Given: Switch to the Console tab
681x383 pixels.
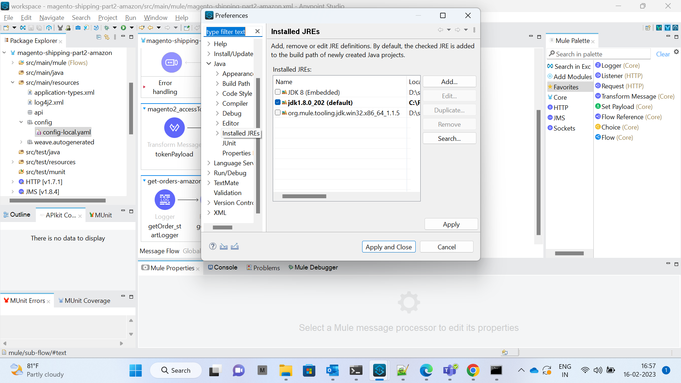Looking at the screenshot, I should tap(223, 267).
